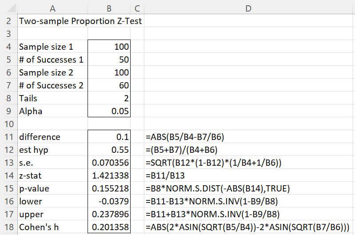Select column A header
This screenshot has width=355, height=235.
[x=52, y=8]
